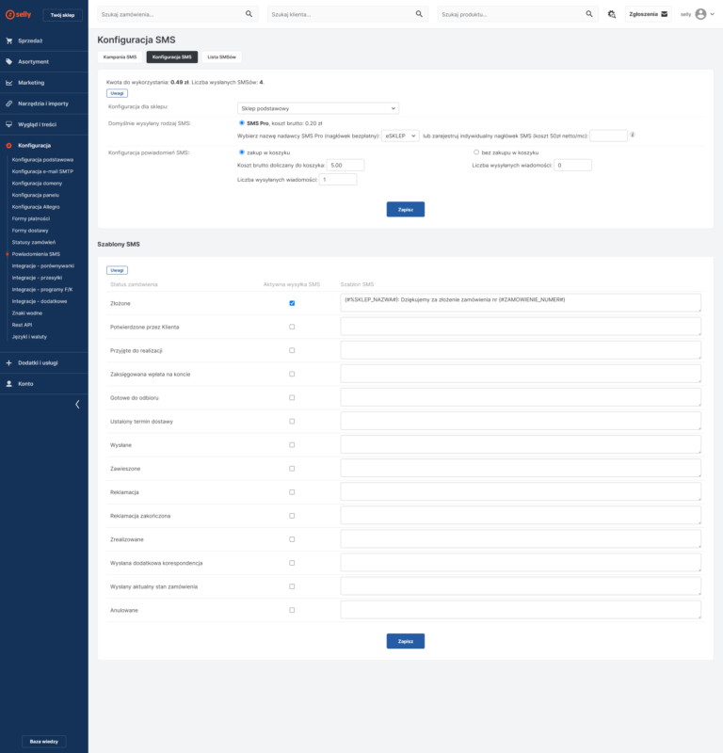Click the order search magnifier icon

[x=249, y=14]
